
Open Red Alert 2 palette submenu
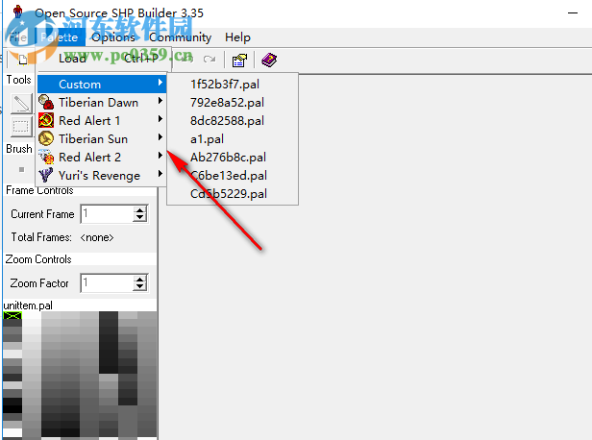pos(102,157)
